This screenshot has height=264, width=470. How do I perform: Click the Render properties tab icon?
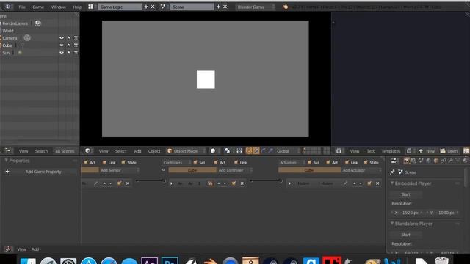406,161
